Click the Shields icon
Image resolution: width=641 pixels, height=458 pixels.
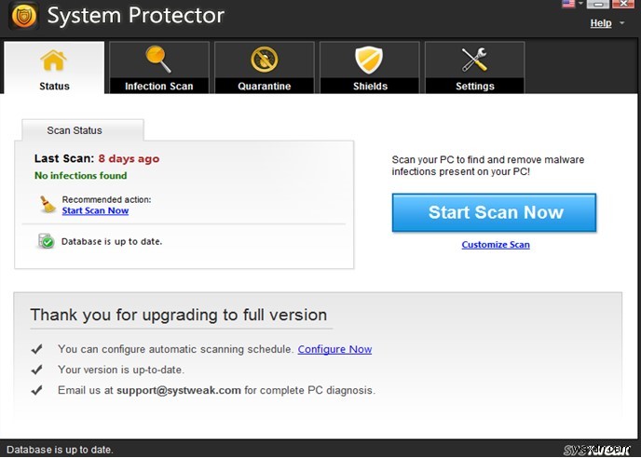370,61
